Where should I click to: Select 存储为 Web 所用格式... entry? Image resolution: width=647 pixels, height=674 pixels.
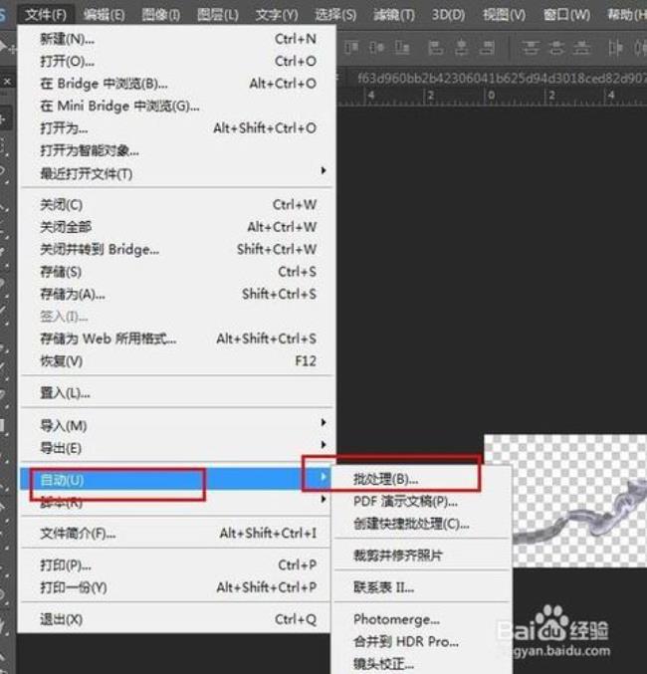point(177,338)
